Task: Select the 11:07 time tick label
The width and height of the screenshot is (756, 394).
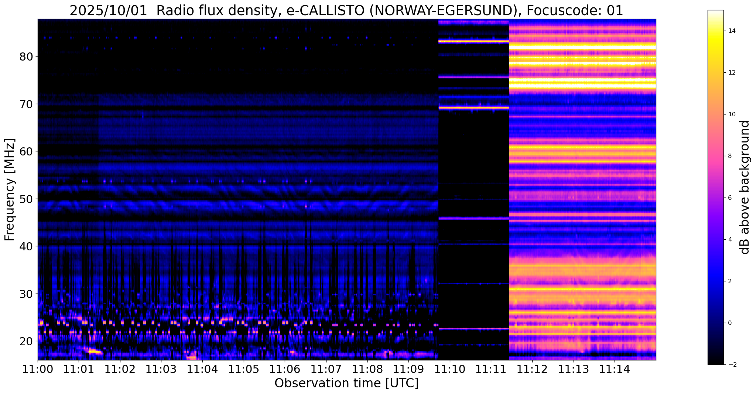Action: pos(326,369)
